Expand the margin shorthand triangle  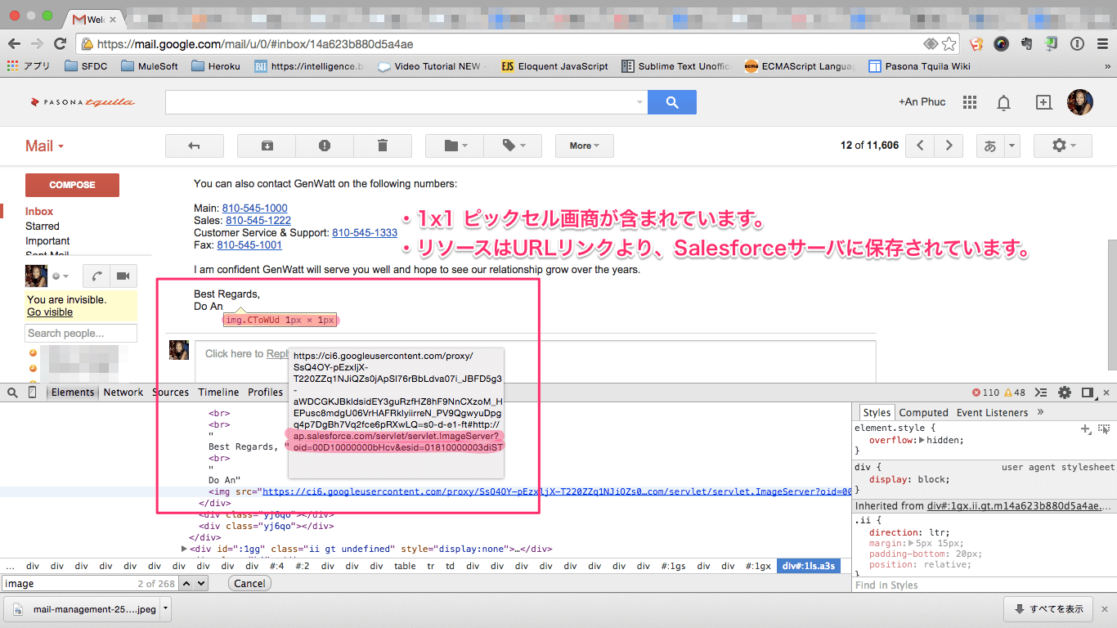[912, 543]
